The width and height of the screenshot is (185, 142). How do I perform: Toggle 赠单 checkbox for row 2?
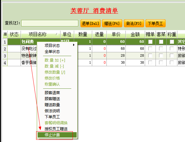pyautogui.click(x=150, y=48)
